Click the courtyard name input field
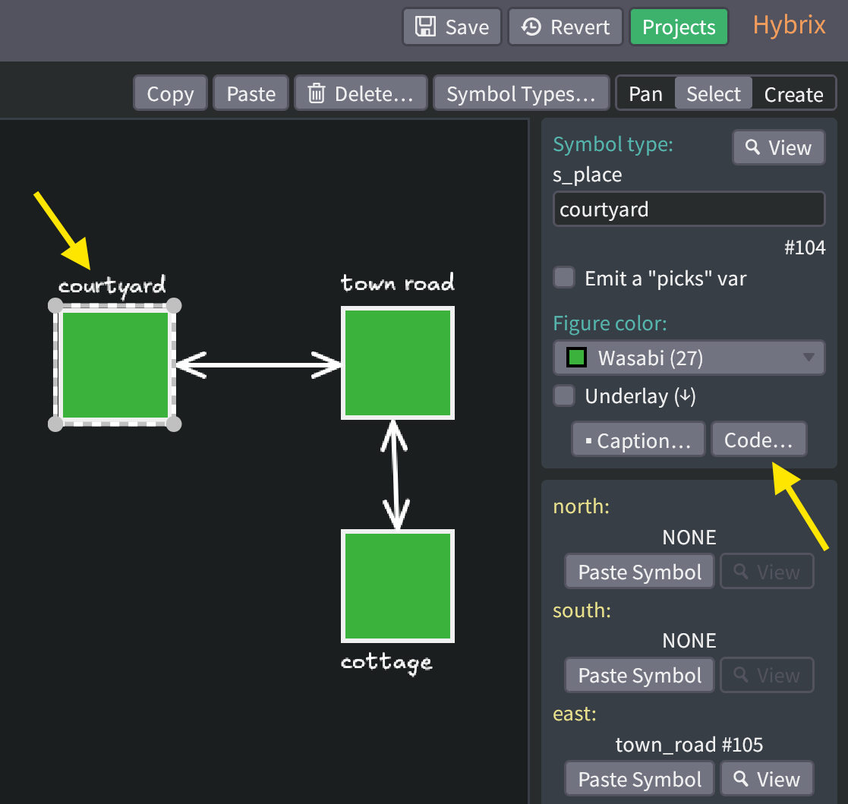Image resolution: width=848 pixels, height=804 pixels. click(688, 209)
